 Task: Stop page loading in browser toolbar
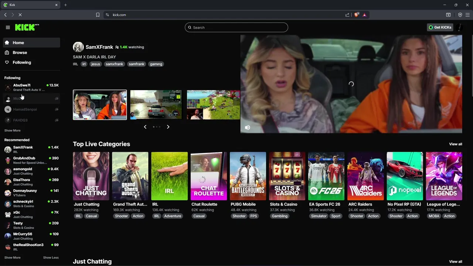pyautogui.click(x=20, y=15)
